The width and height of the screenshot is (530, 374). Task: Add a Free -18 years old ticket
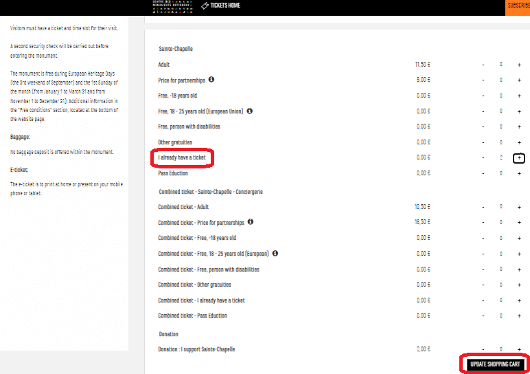coord(519,96)
